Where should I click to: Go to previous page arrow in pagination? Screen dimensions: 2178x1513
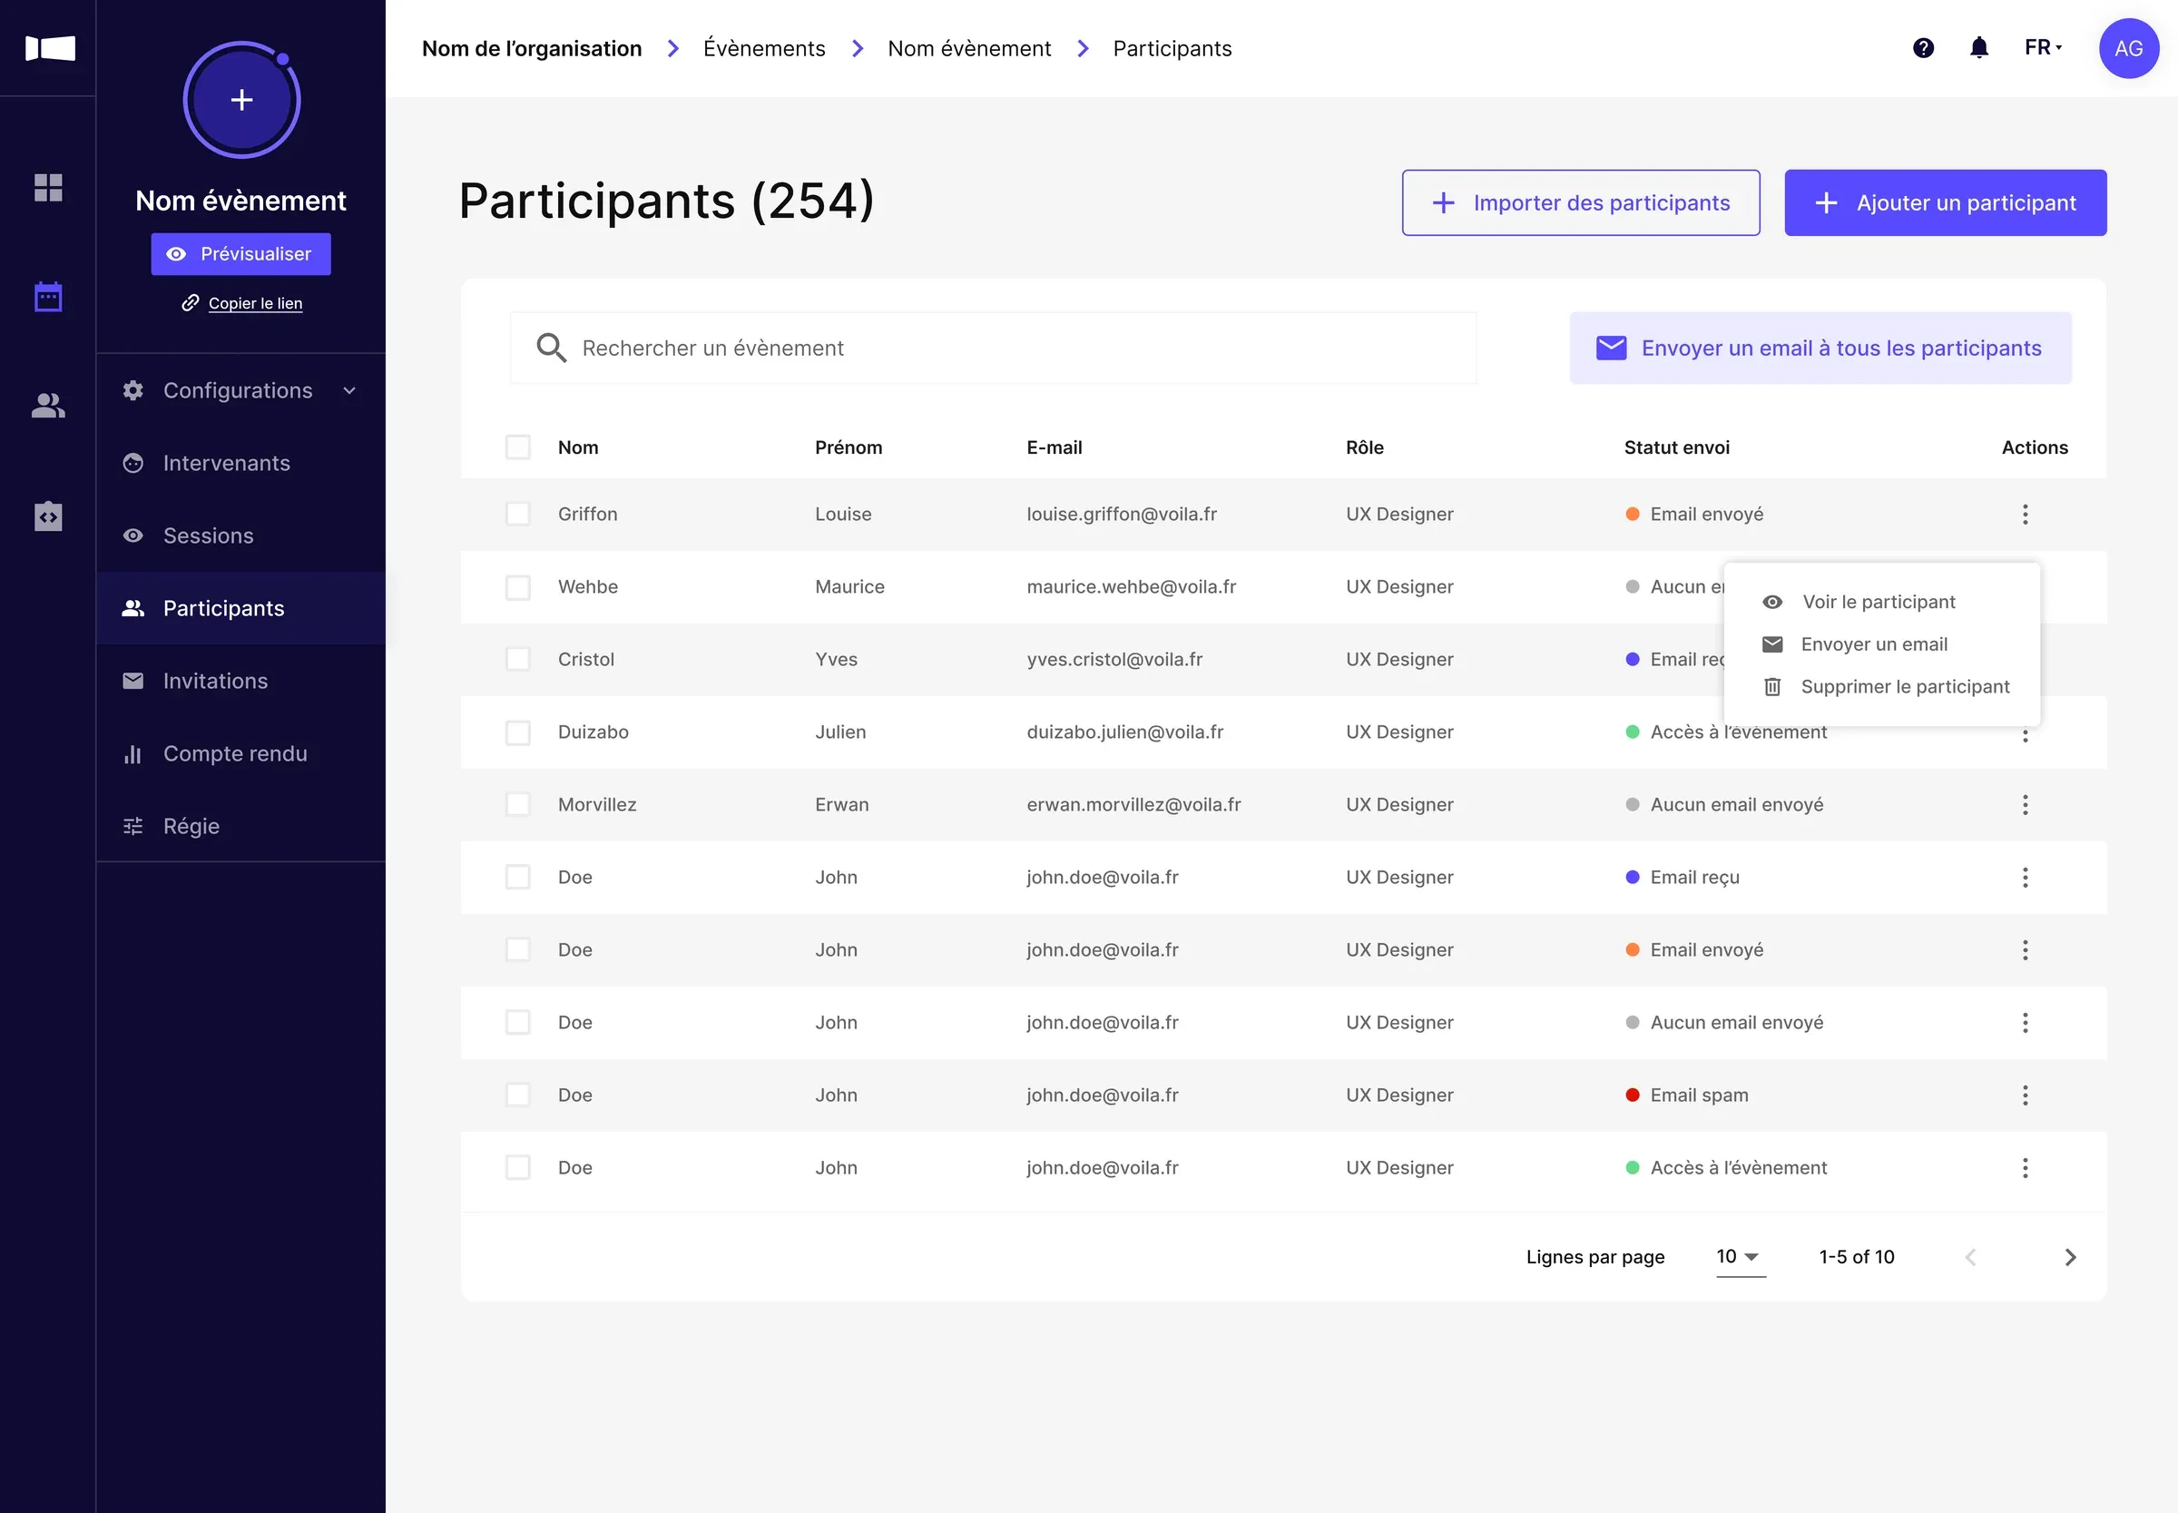point(1970,1257)
